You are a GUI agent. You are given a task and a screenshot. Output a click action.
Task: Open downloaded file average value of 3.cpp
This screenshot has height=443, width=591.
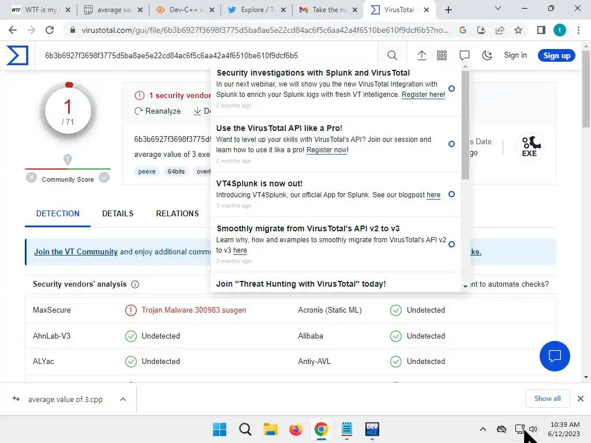pos(65,399)
